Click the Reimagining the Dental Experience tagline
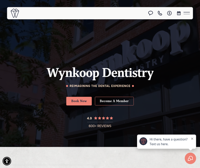The height and width of the screenshot is (168, 200). pos(100,86)
